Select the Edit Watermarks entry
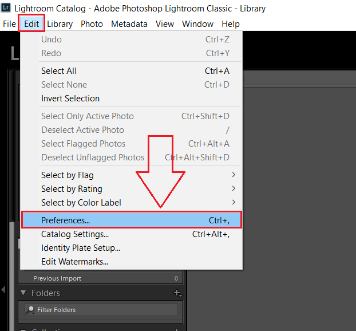The width and height of the screenshot is (356, 331). (74, 262)
